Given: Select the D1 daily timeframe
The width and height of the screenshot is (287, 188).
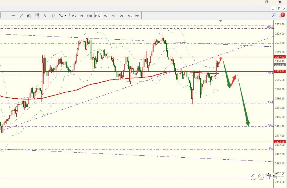Looking at the screenshot, I should click(x=121, y=16).
